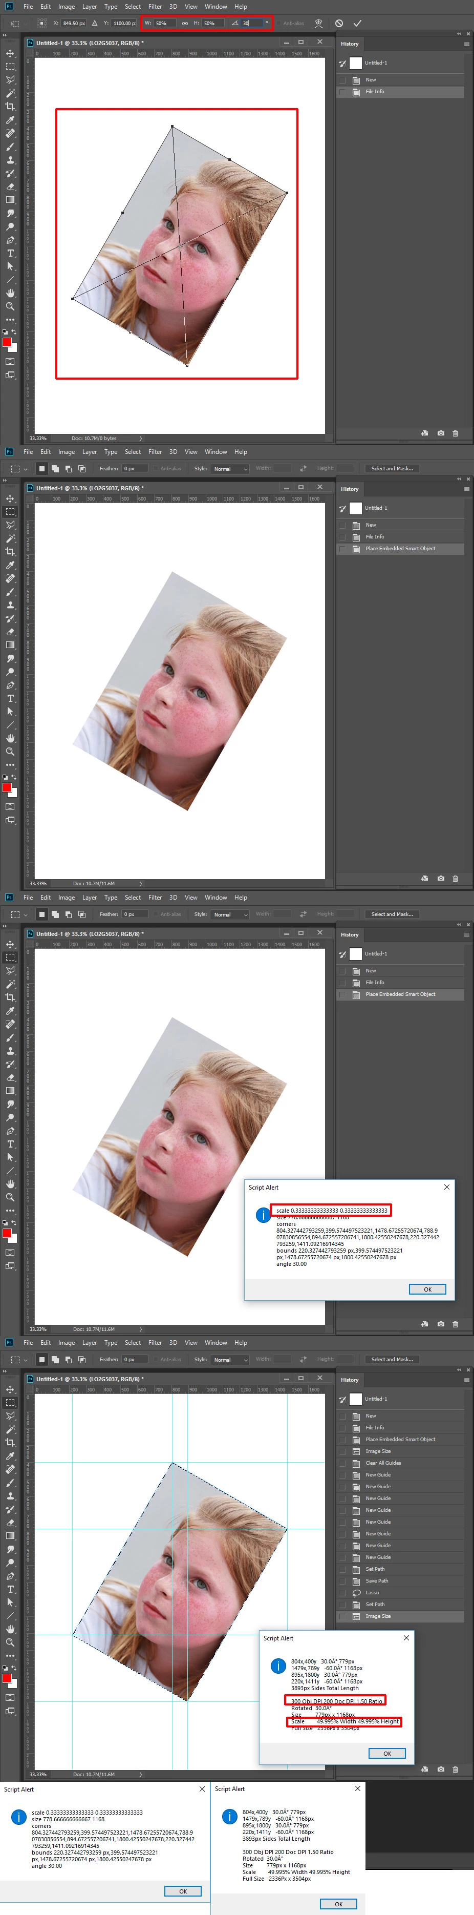Viewport: 474px width, 1915px height.
Task: Select Magic Wand tool in the guides window
Action: click(10, 1429)
